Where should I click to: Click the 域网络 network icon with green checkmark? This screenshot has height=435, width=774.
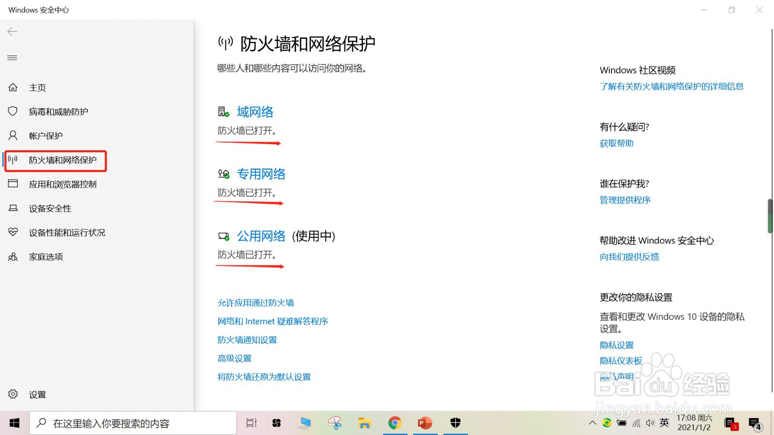pos(223,111)
